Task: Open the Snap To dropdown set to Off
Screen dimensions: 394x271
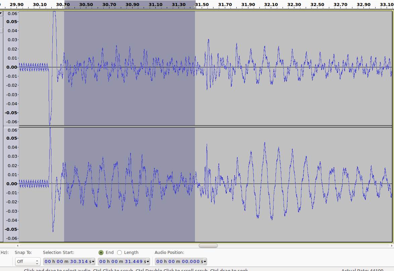Action: 28,261
